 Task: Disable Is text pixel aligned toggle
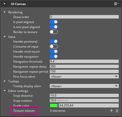(54, 27)
